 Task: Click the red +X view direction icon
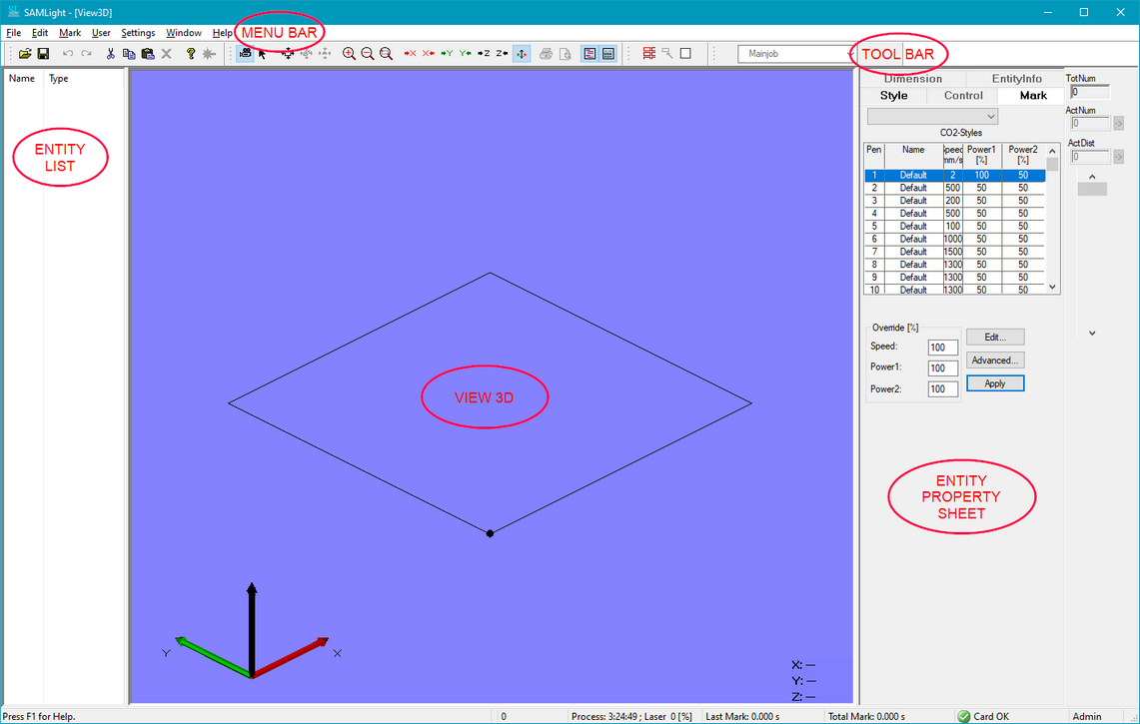410,54
